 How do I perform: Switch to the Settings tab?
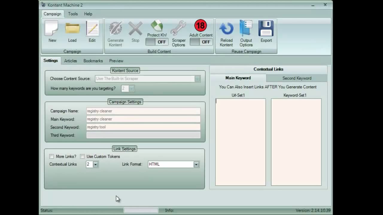[51, 61]
